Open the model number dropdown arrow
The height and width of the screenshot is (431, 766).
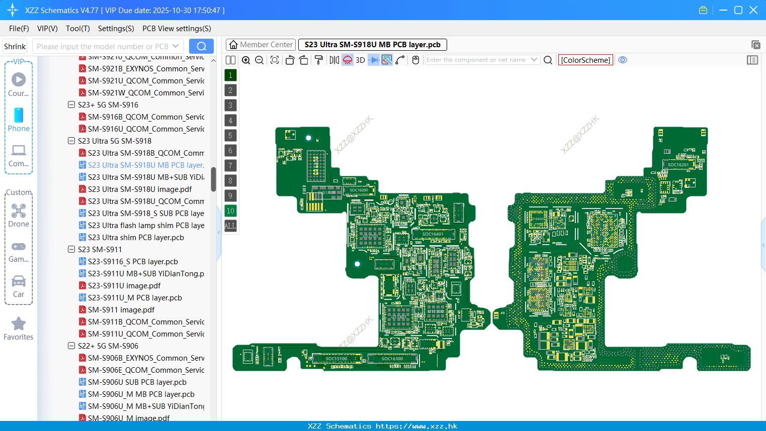point(176,46)
